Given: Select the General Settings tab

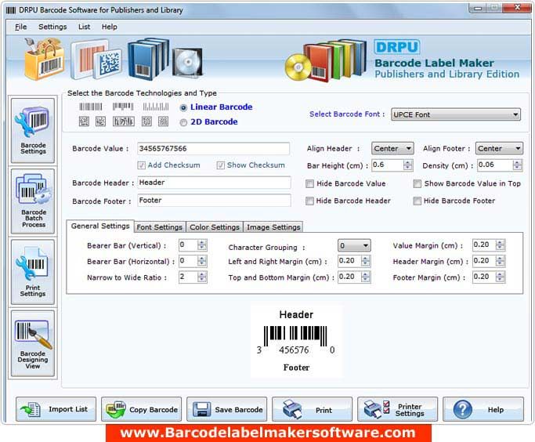Looking at the screenshot, I should 100,226.
